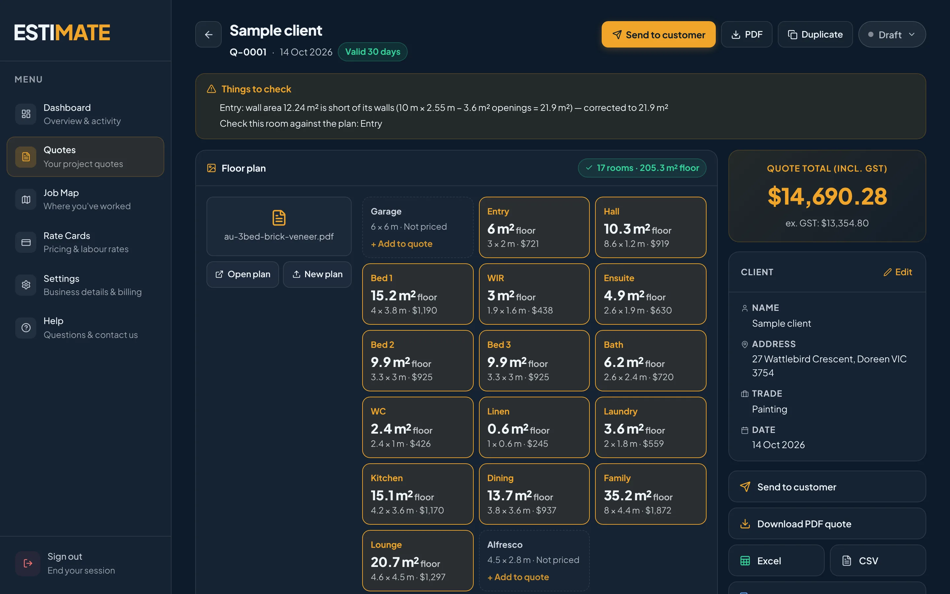Export quote to Excel

click(776, 561)
